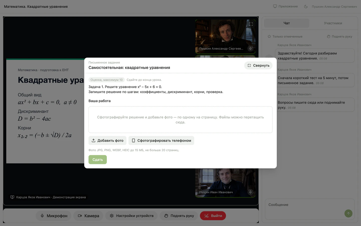Click the Добавить фото upload button
The image size is (361, 226).
108,141
